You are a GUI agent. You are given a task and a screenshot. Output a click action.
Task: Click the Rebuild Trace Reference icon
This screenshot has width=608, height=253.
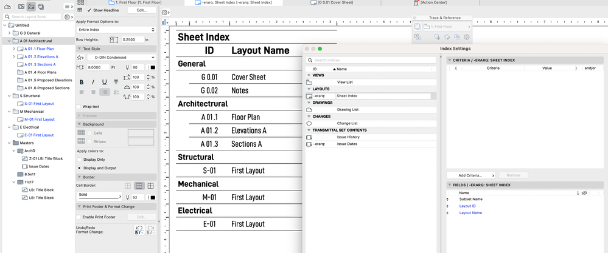pos(466,37)
